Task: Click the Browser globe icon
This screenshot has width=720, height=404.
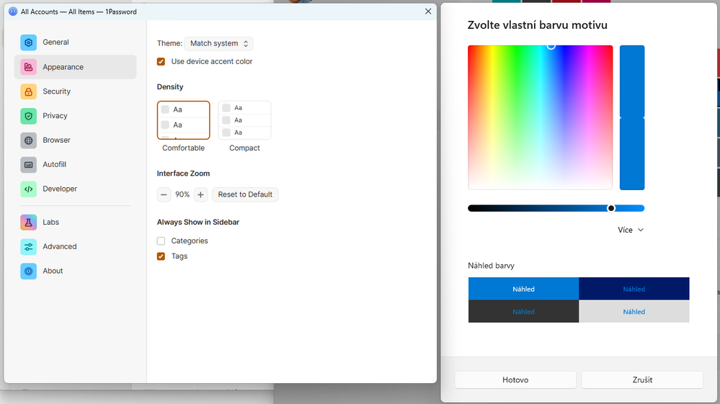Action: coord(28,140)
